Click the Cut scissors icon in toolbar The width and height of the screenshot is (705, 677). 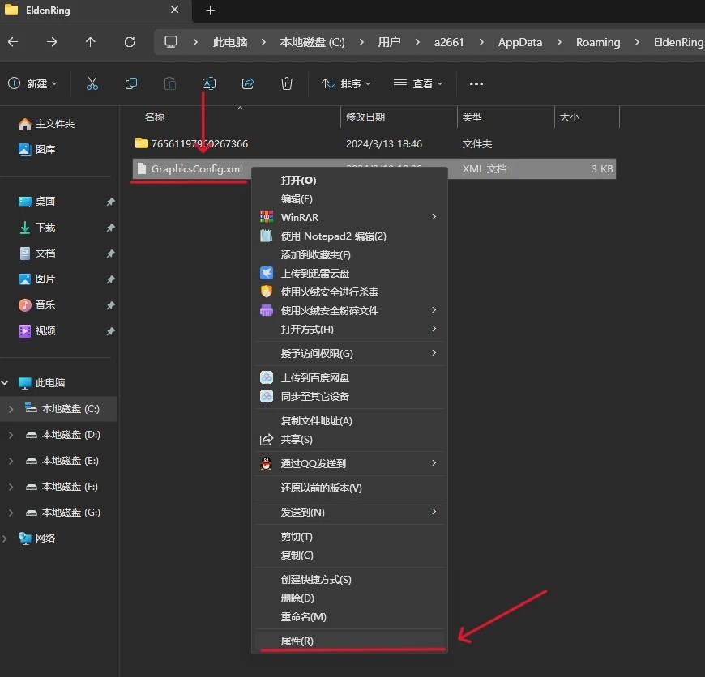92,83
